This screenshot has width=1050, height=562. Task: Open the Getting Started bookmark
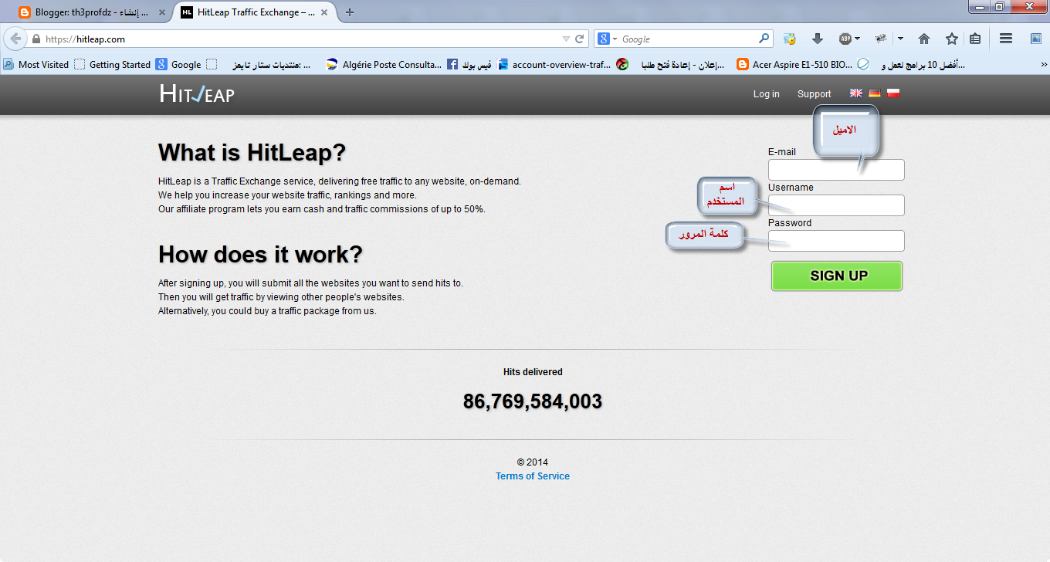112,65
